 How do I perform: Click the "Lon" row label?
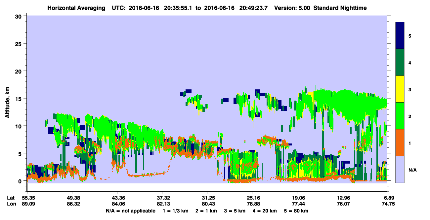[11, 204]
